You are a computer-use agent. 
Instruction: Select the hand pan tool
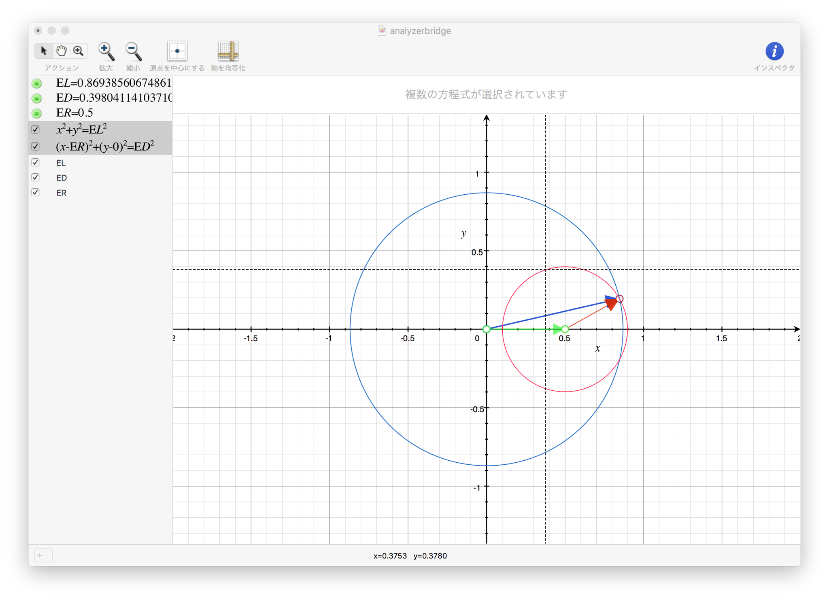tap(61, 51)
